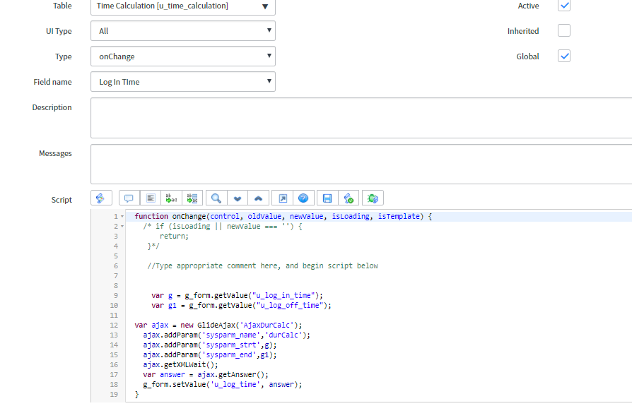Open the Type dropdown set to onChange
The width and height of the screenshot is (632, 406).
tap(183, 56)
